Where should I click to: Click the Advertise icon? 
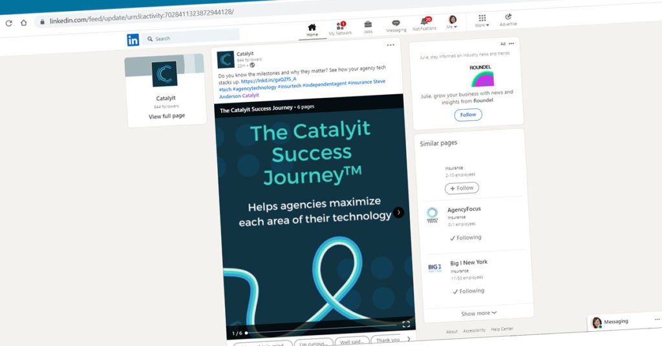click(x=508, y=20)
